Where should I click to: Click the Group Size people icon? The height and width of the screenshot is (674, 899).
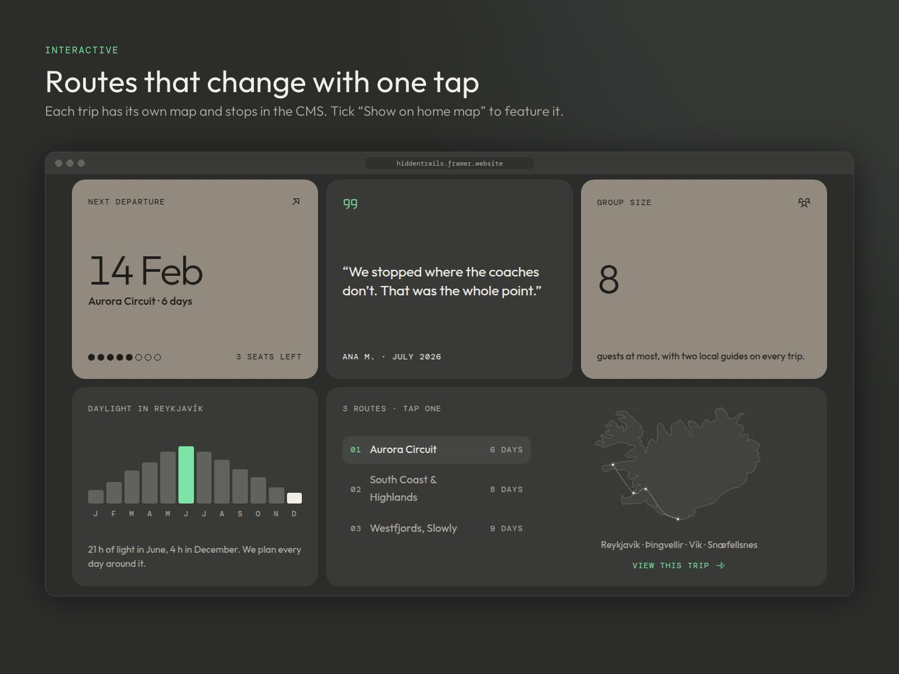804,202
